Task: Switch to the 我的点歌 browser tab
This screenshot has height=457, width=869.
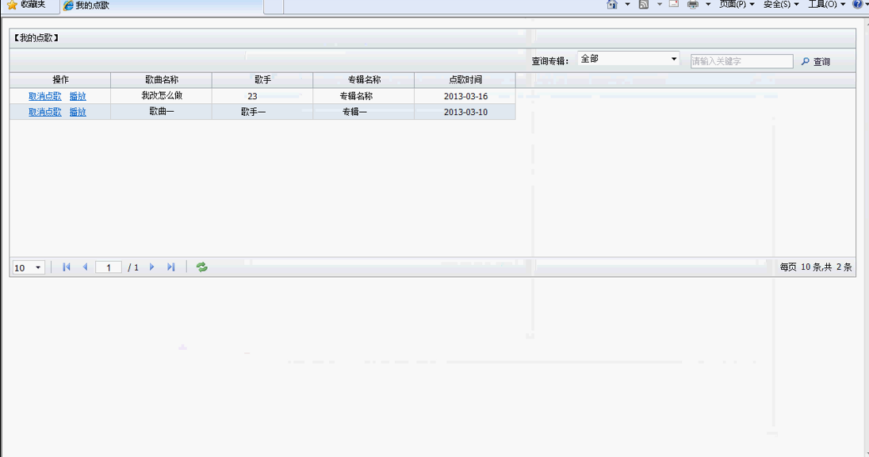Action: 161,6
